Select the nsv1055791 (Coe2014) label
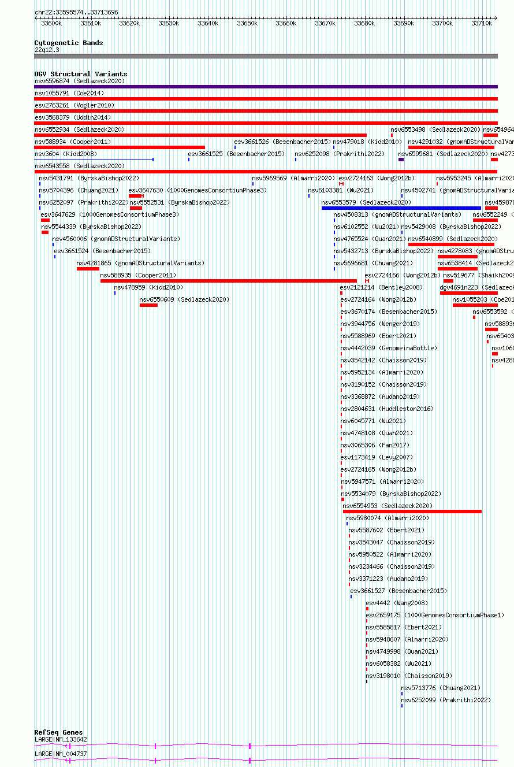This screenshot has width=514, height=767. click(69, 93)
